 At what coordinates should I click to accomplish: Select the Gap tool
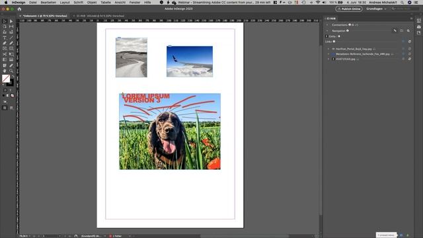(x=11, y=26)
